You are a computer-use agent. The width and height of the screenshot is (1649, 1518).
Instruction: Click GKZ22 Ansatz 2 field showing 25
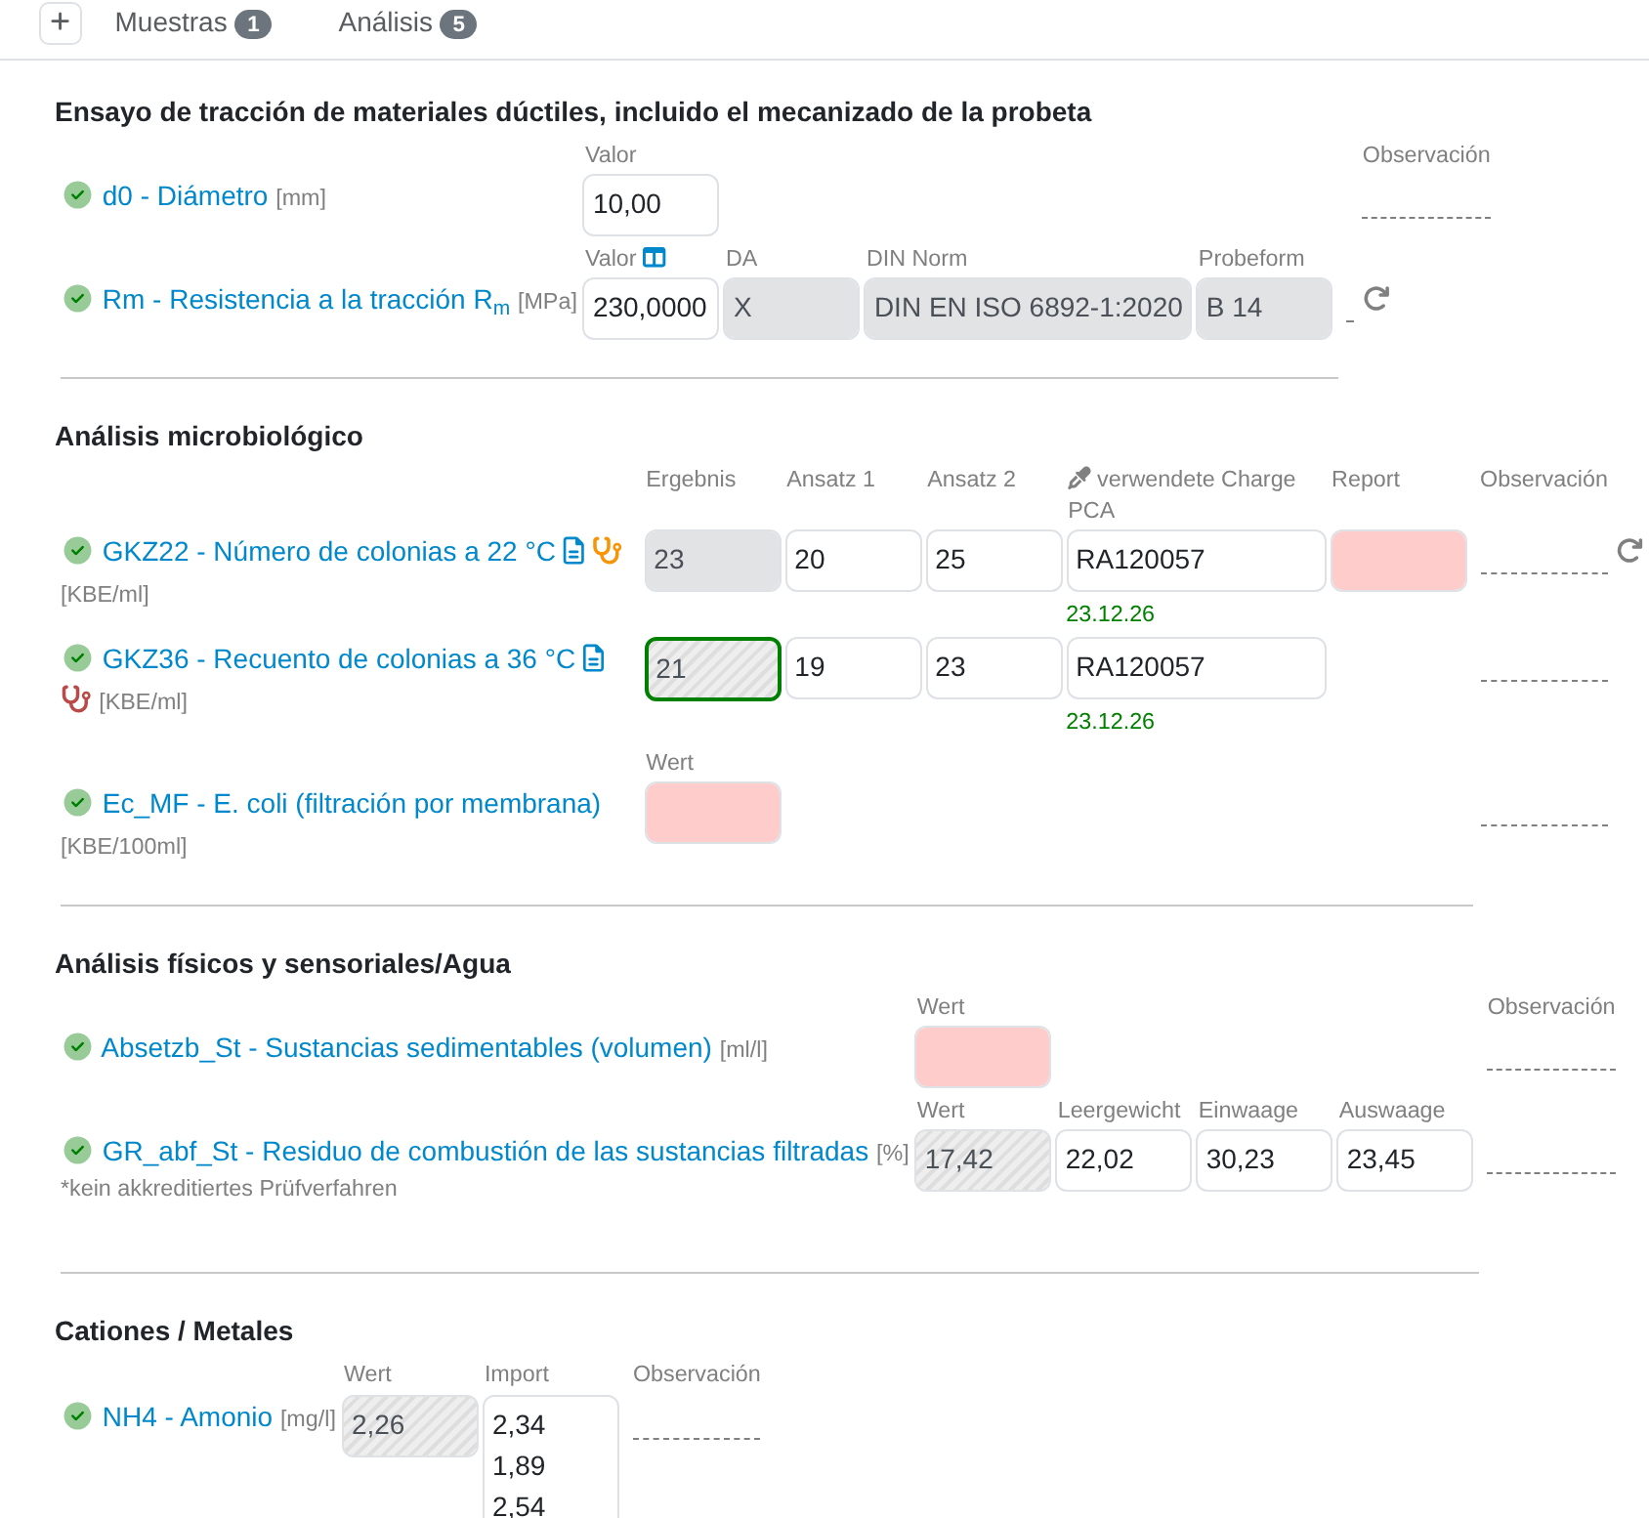(994, 561)
